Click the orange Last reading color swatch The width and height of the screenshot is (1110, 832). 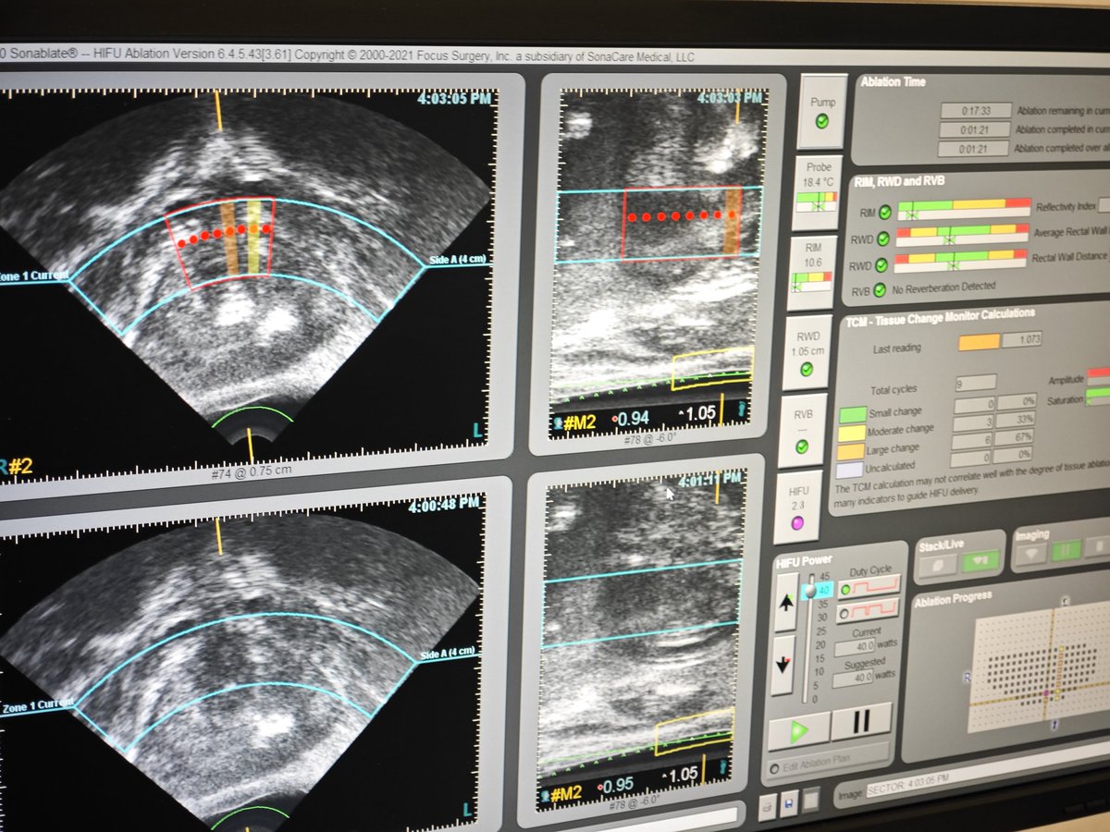tap(978, 342)
